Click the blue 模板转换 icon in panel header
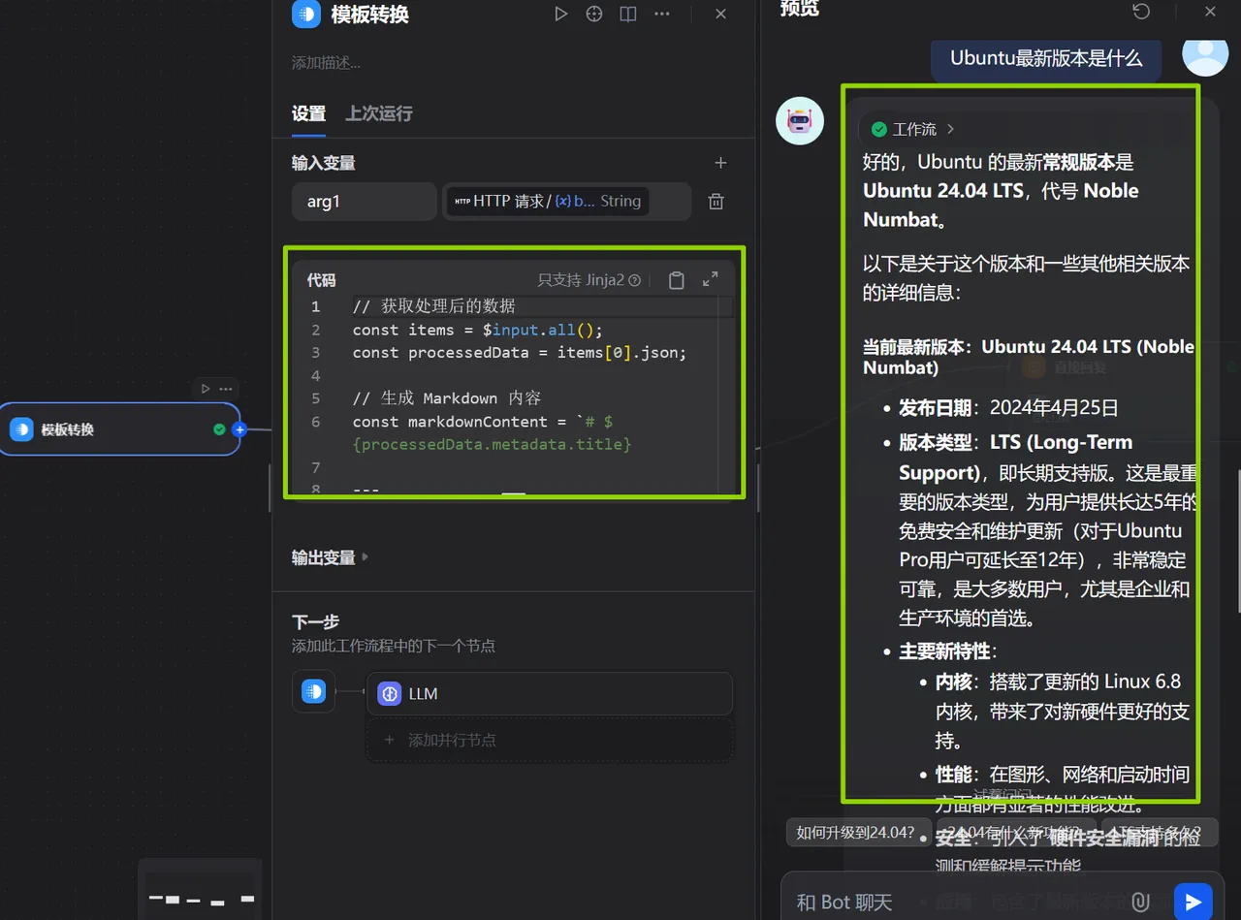 click(306, 15)
